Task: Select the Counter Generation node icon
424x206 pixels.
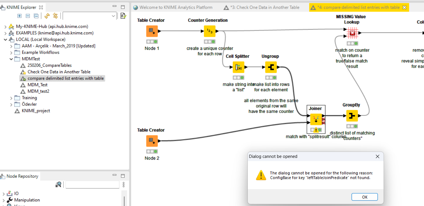Action: tap(210, 31)
